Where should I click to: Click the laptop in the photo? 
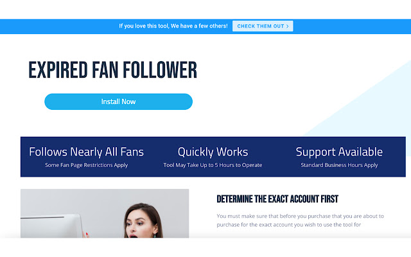point(51,226)
